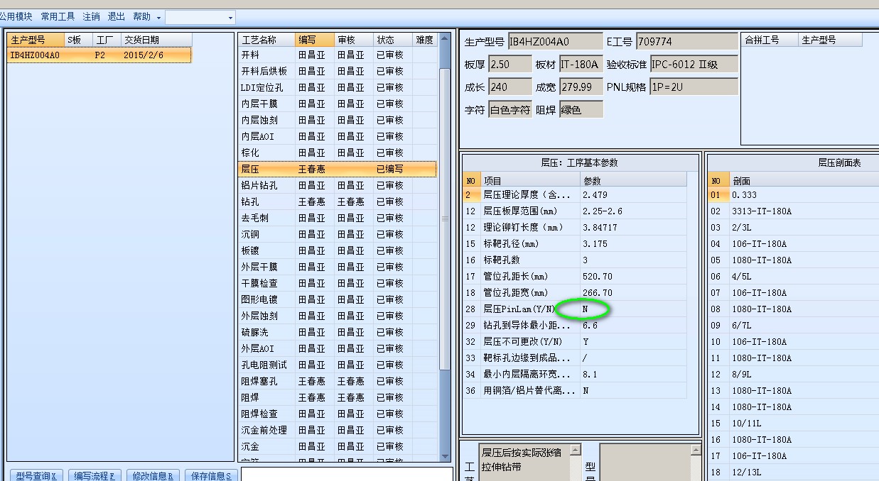879x481 pixels.
Task: Click the 难度 column header
Action: (x=425, y=40)
